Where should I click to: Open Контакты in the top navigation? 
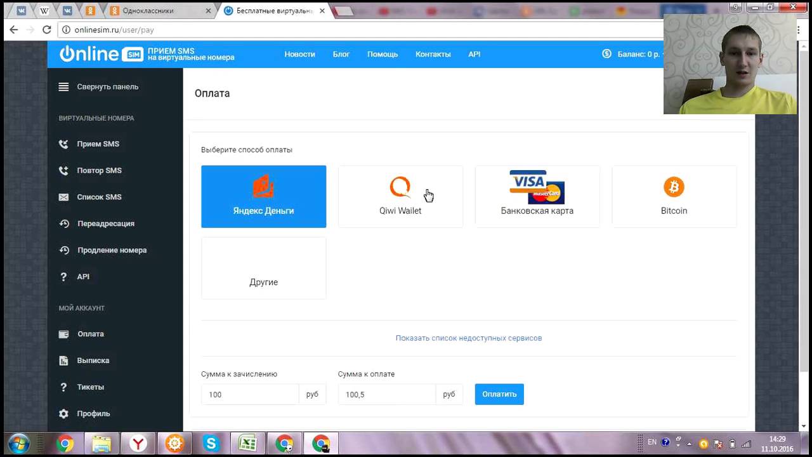pyautogui.click(x=433, y=55)
